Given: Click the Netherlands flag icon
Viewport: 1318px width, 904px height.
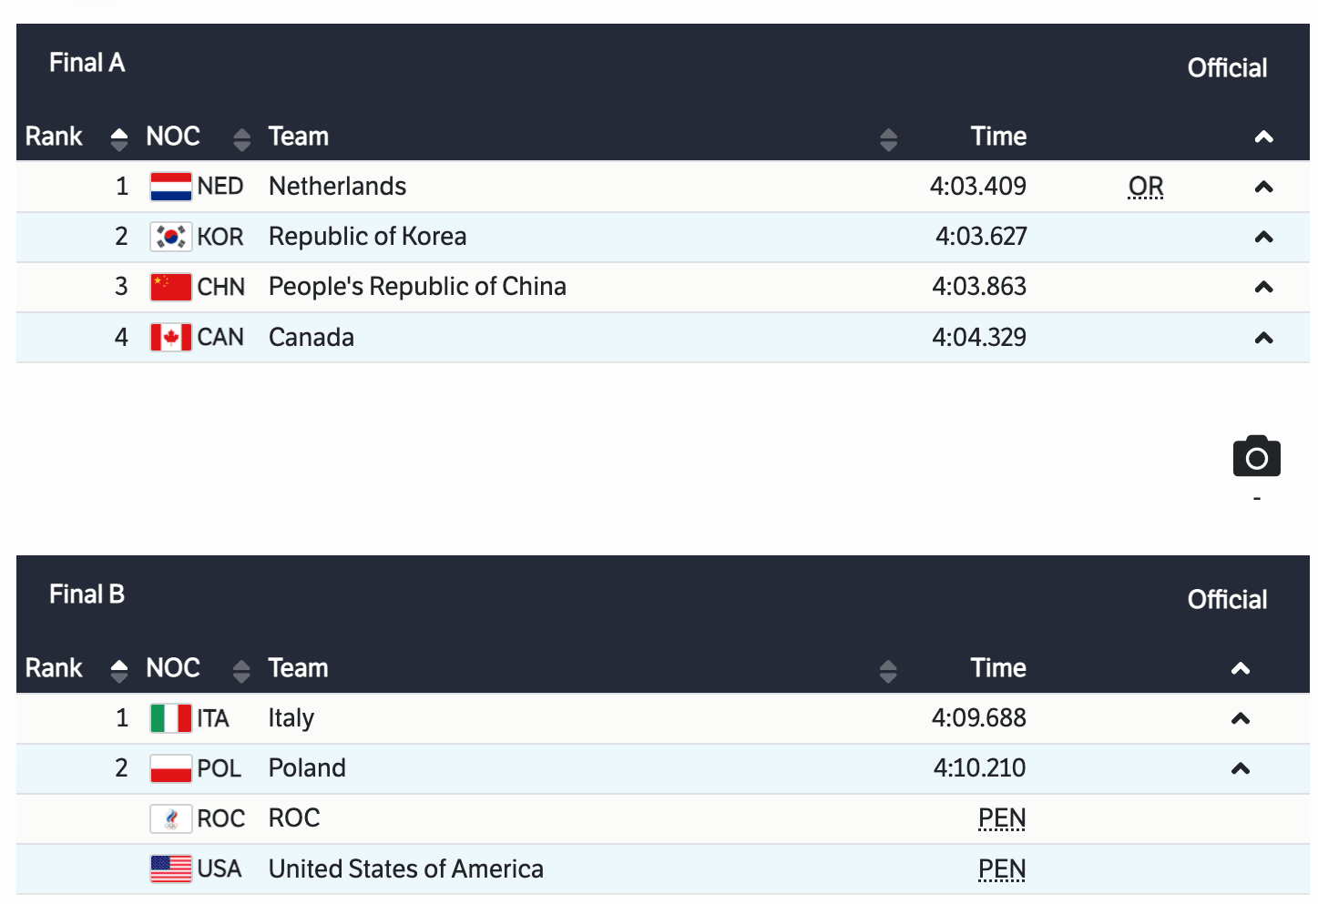Looking at the screenshot, I should tap(170, 187).
